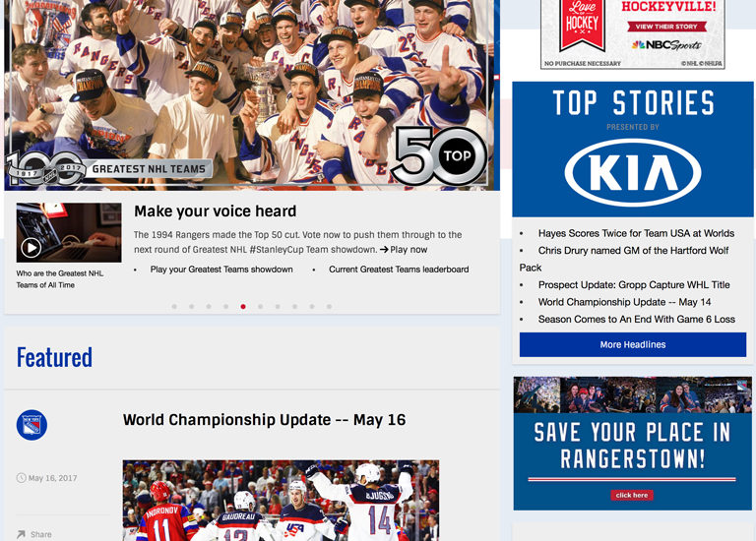The image size is (756, 541).
Task: Click the red click here button
Action: point(632,495)
